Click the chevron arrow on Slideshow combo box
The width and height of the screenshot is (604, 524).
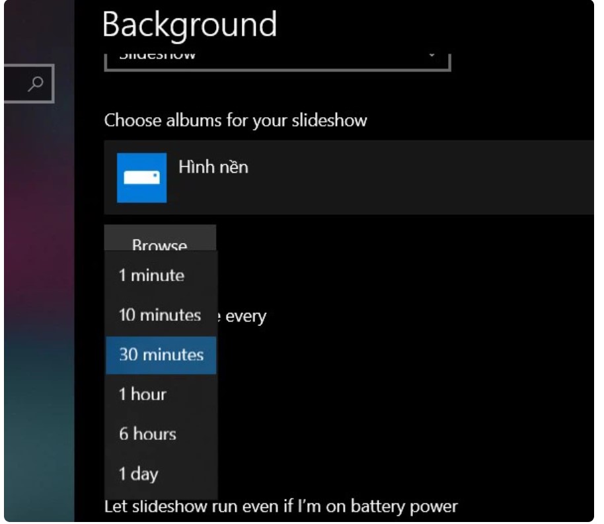(432, 55)
